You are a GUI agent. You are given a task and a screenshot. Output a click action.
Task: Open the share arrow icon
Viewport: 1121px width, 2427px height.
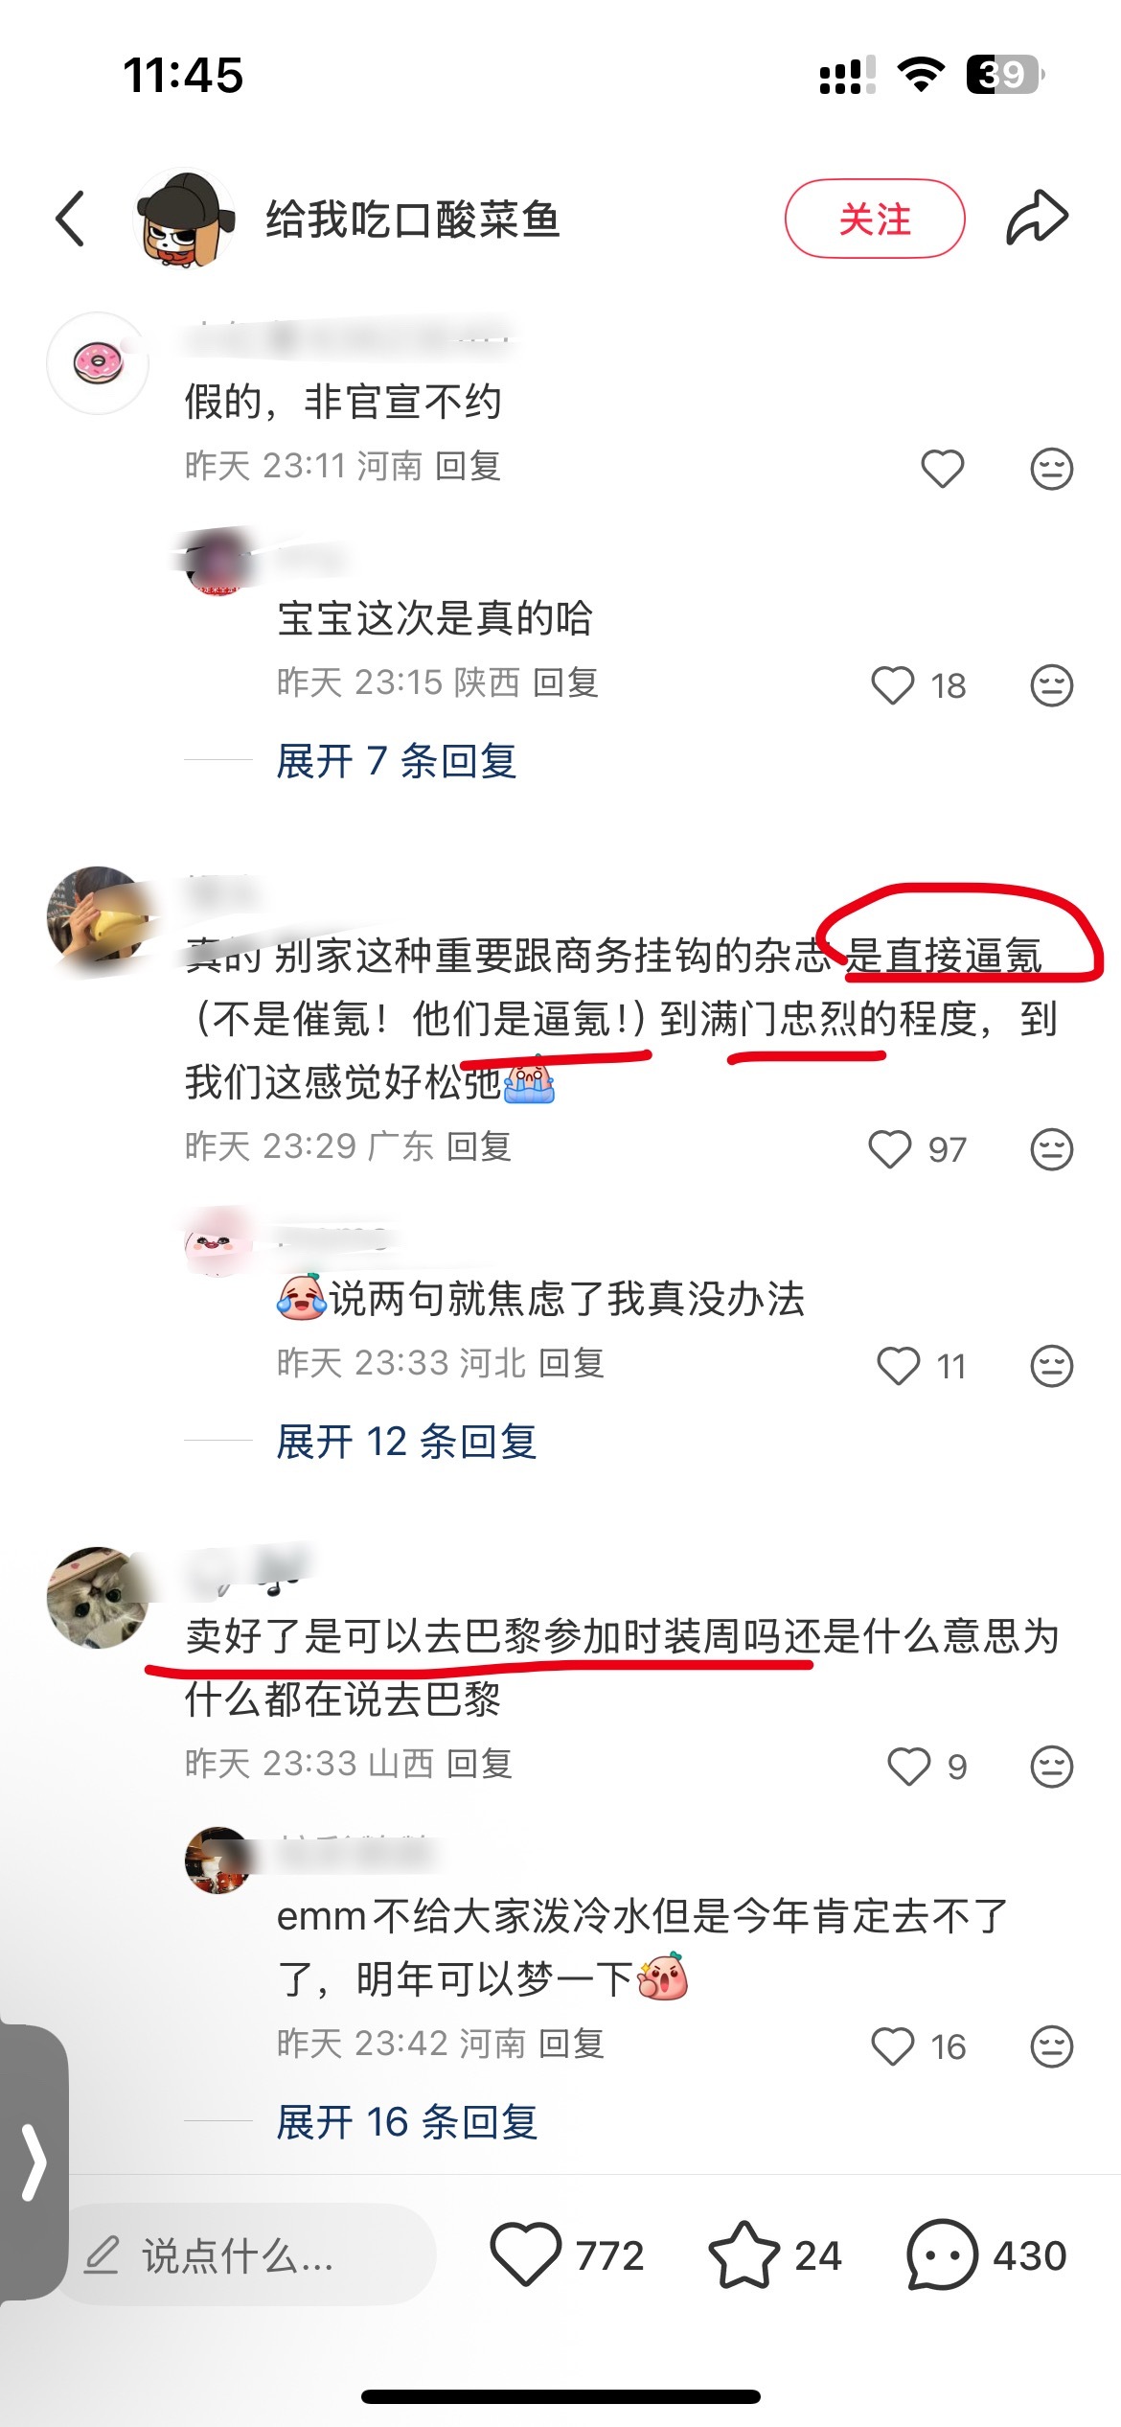[x=1037, y=218]
